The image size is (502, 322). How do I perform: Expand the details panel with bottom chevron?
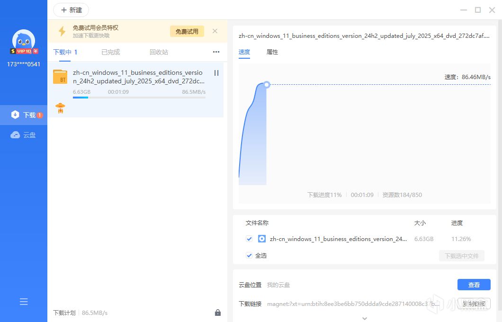pos(364,319)
